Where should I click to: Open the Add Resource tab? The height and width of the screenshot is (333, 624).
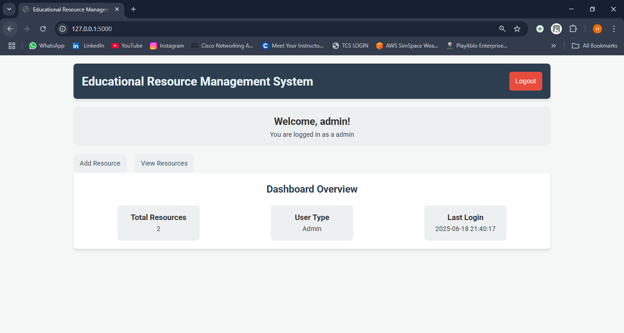100,163
